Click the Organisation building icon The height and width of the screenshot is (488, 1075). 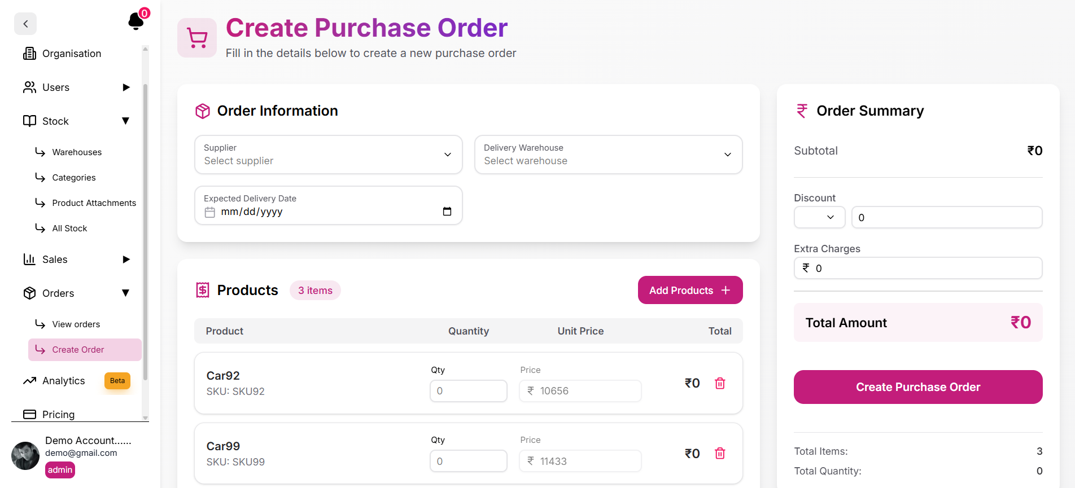(x=29, y=54)
